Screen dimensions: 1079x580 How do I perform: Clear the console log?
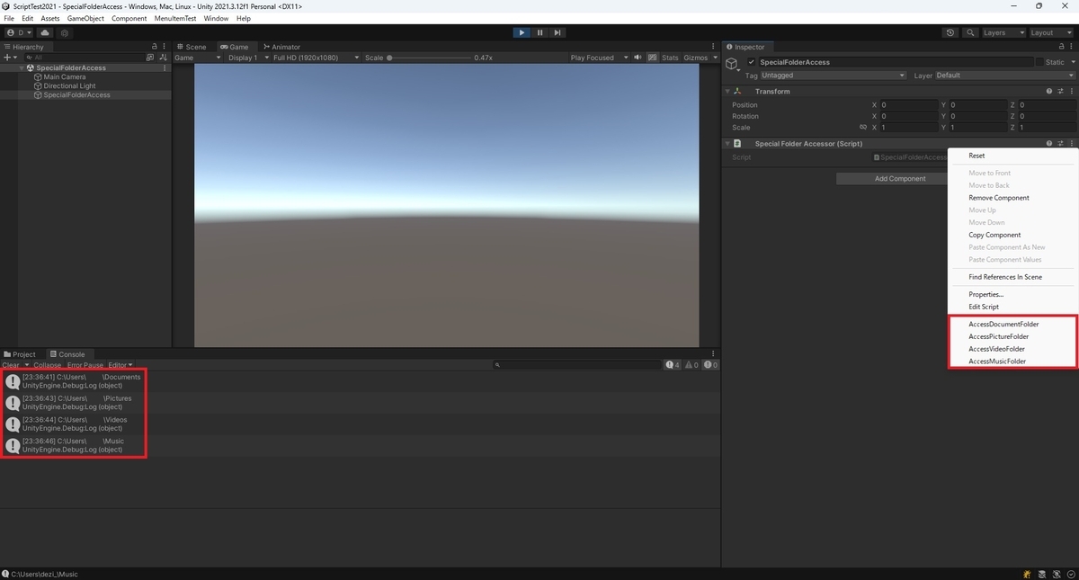point(11,365)
